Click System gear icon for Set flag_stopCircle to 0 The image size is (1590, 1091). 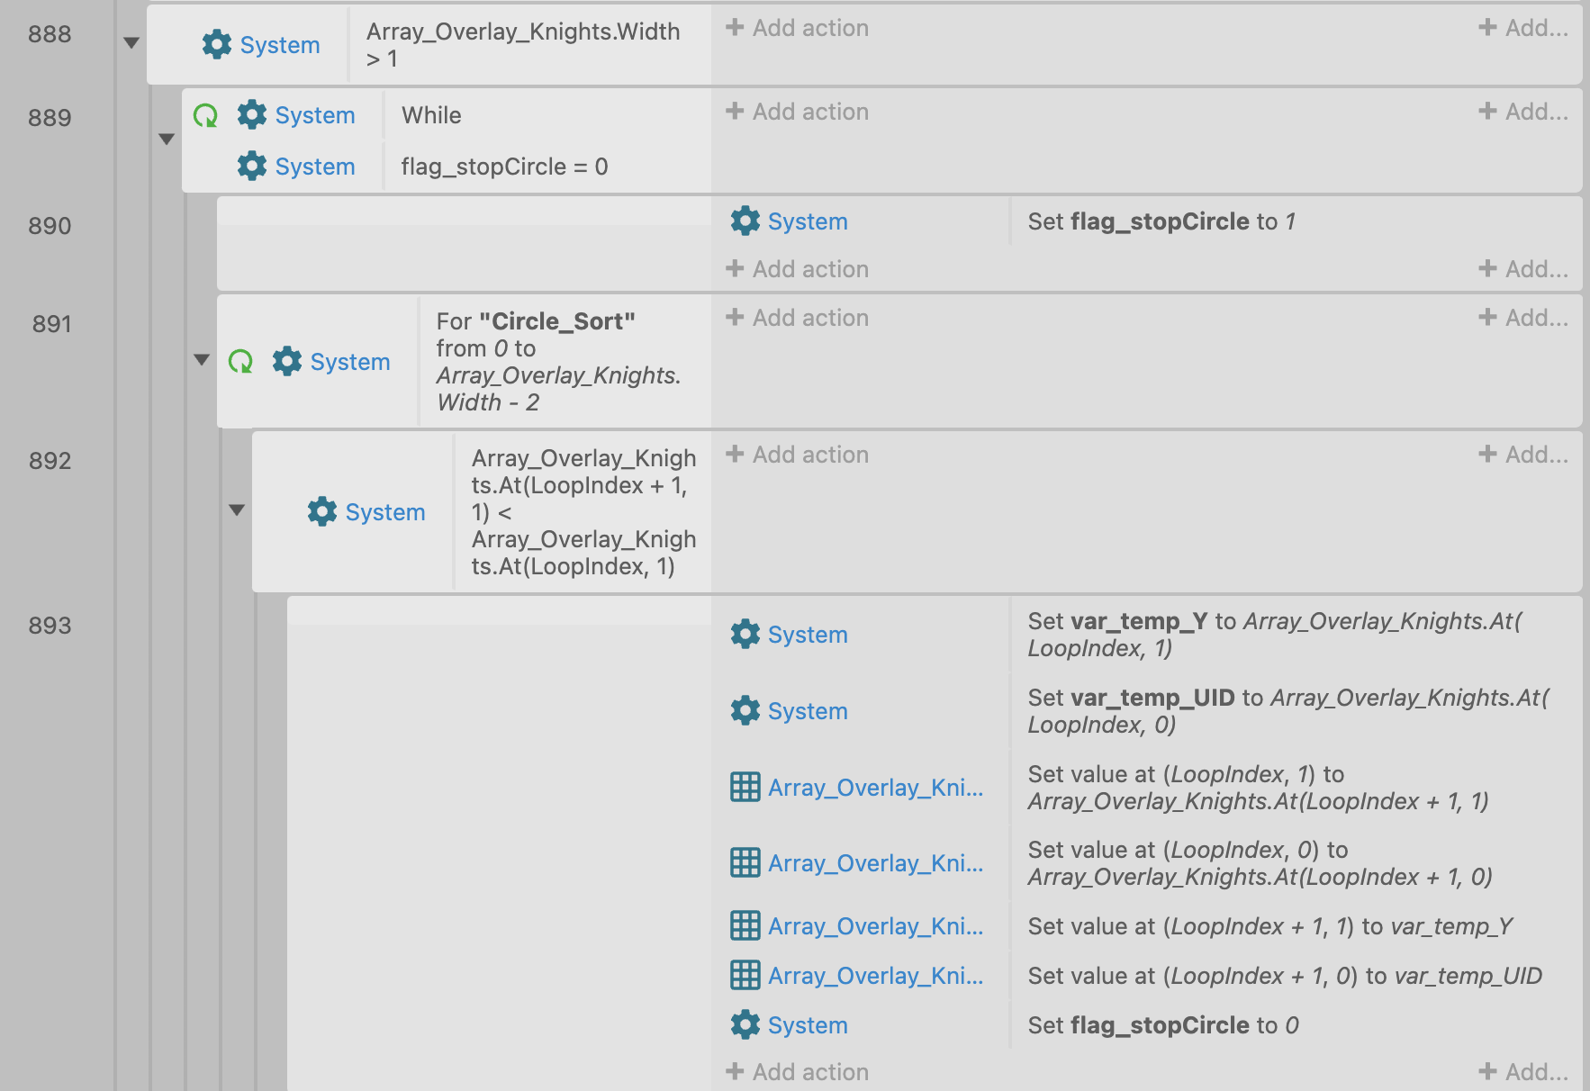coord(745,1024)
